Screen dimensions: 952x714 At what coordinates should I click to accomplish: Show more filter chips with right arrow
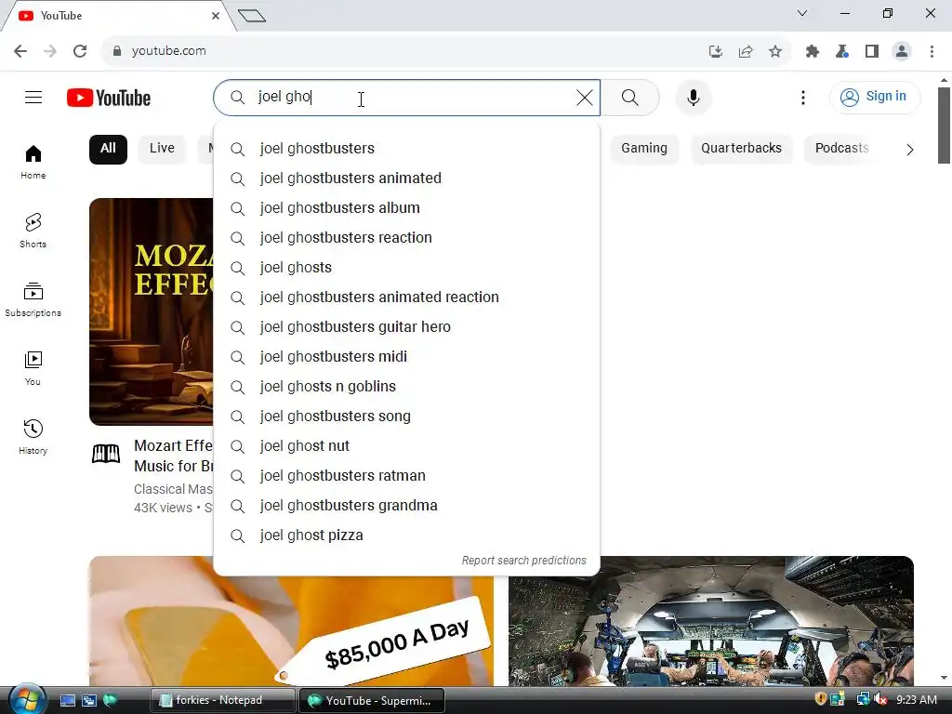tap(909, 150)
